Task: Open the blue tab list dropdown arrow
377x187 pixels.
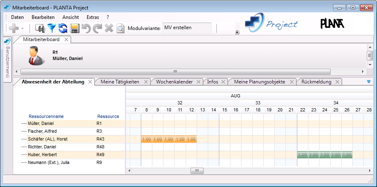Action: (x=369, y=82)
